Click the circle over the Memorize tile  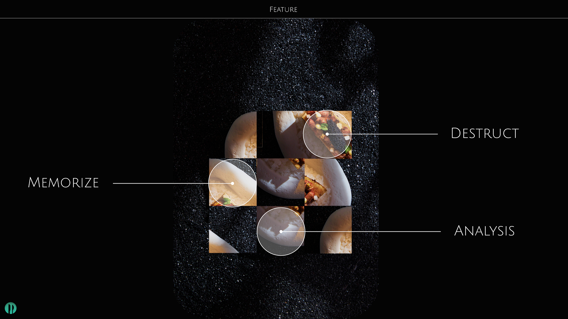(233, 183)
